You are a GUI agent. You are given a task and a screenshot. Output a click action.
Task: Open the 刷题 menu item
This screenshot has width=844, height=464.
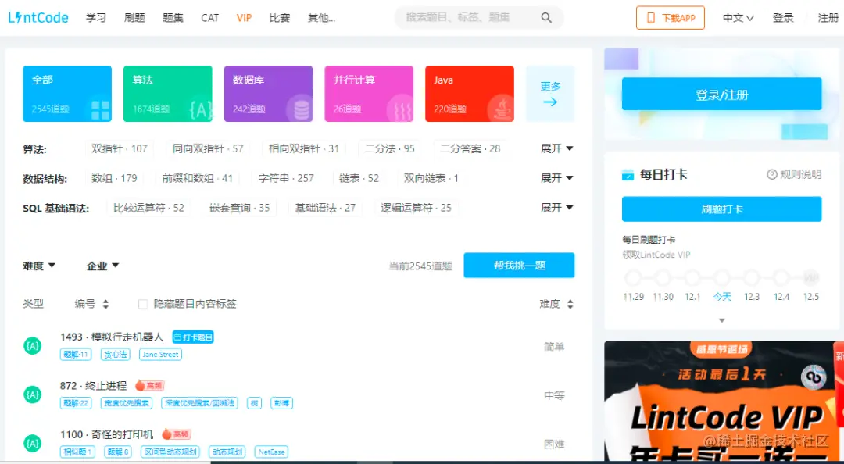click(x=134, y=16)
